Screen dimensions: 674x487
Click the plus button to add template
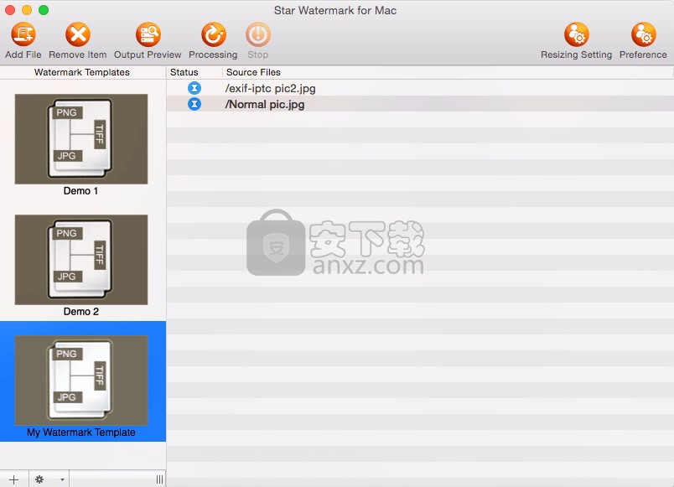[x=13, y=479]
